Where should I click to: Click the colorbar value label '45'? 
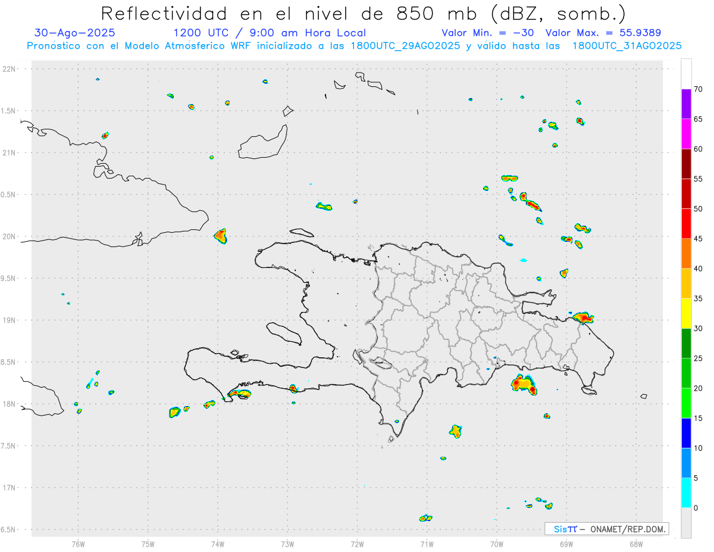pos(698,239)
